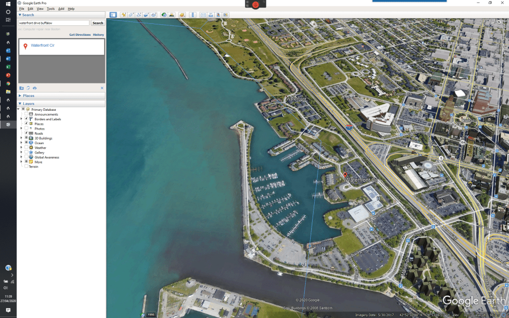Screen dimensions: 509x318
Task: Select the Add Path tool
Action: coord(139,15)
